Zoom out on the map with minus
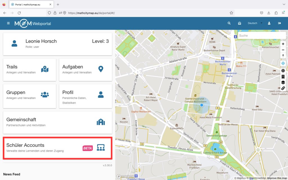The height and width of the screenshot is (180, 288). [283, 50]
